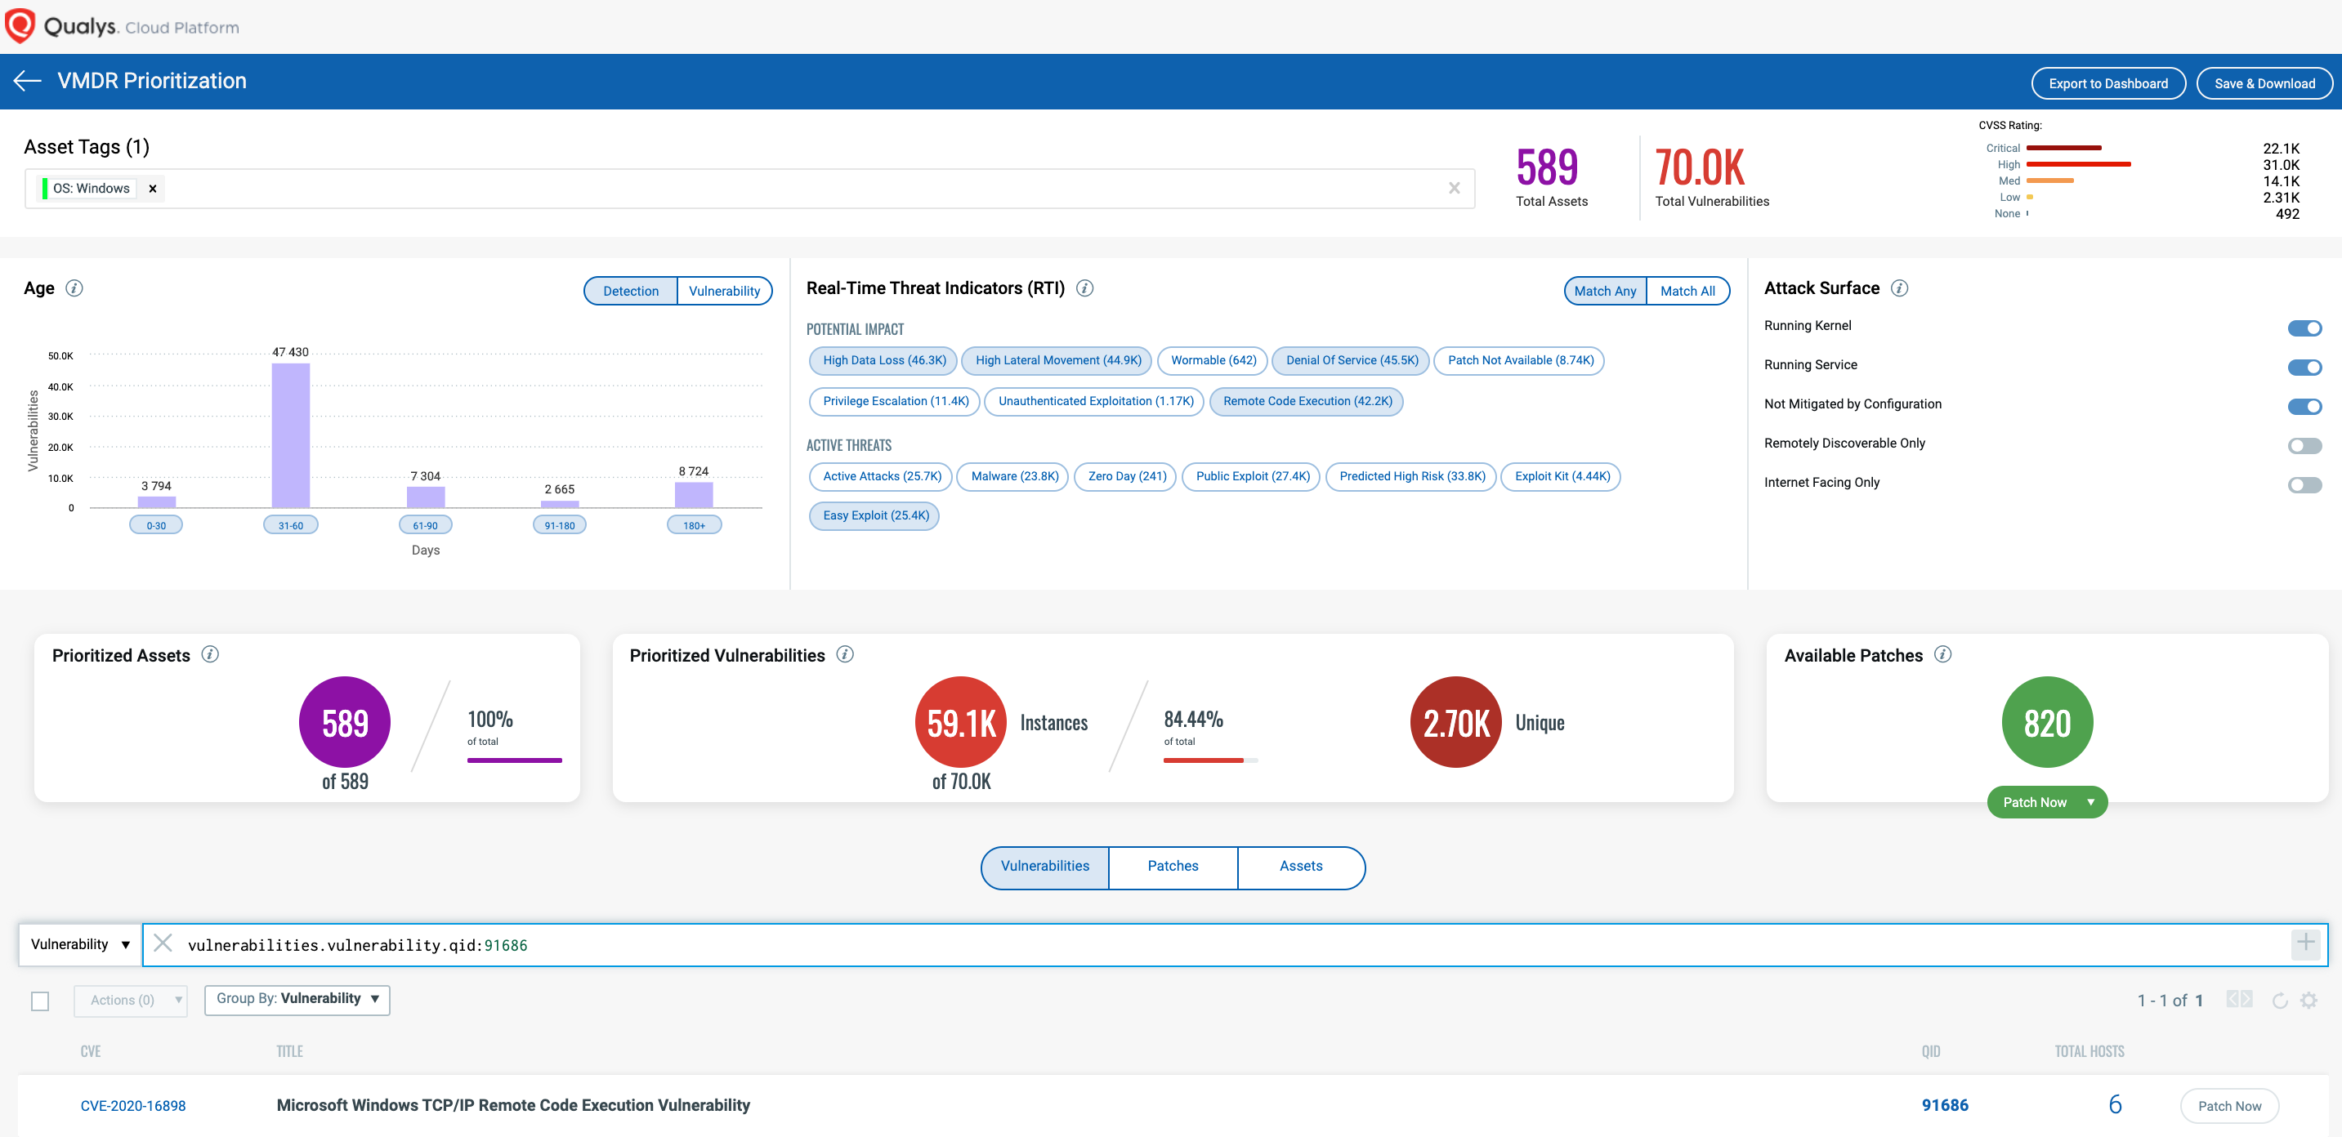This screenshot has height=1137, width=2342.
Task: Click the back arrow beside VMDR Prioritization
Action: (27, 81)
